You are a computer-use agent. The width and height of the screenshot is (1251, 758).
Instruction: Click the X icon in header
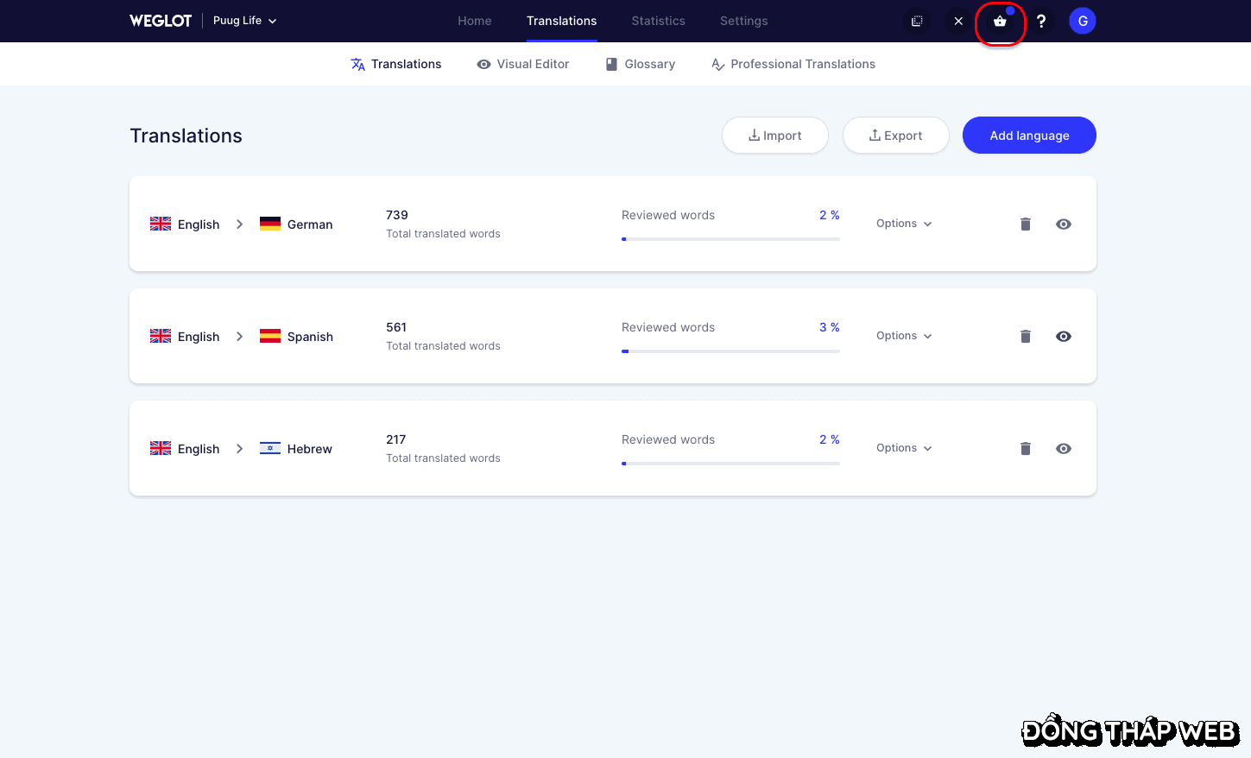click(x=958, y=22)
